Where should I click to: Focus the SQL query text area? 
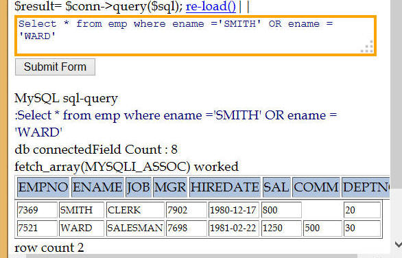point(196,36)
